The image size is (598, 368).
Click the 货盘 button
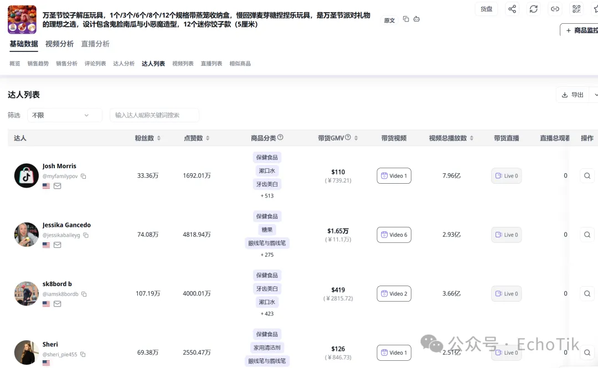pyautogui.click(x=486, y=9)
